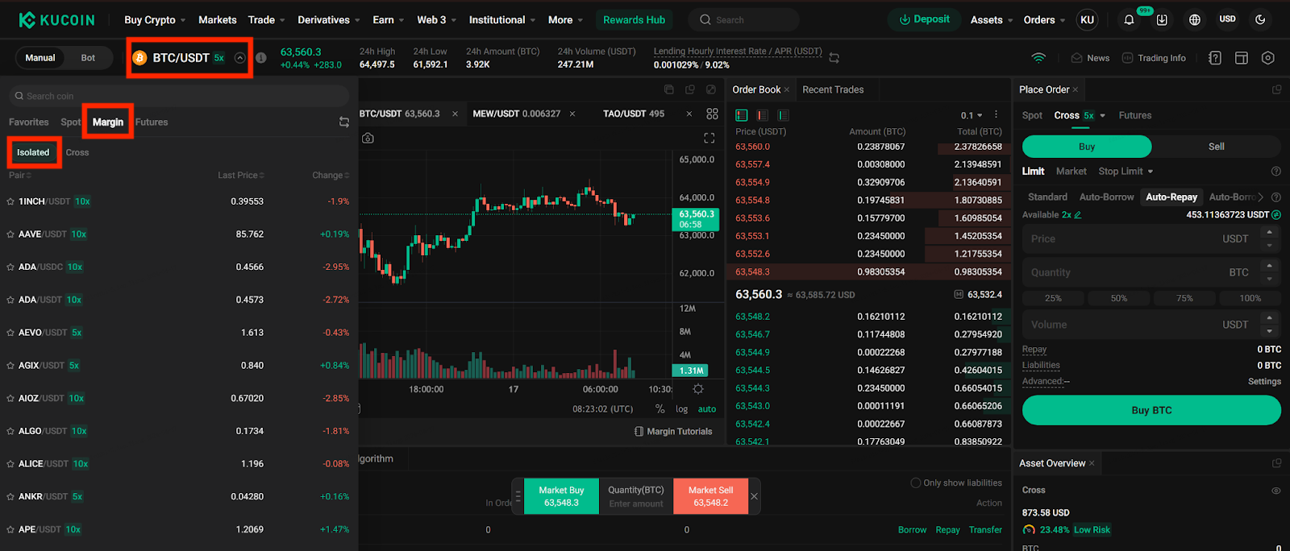Open the layout settings icon
This screenshot has width=1290, height=551.
[x=1242, y=58]
